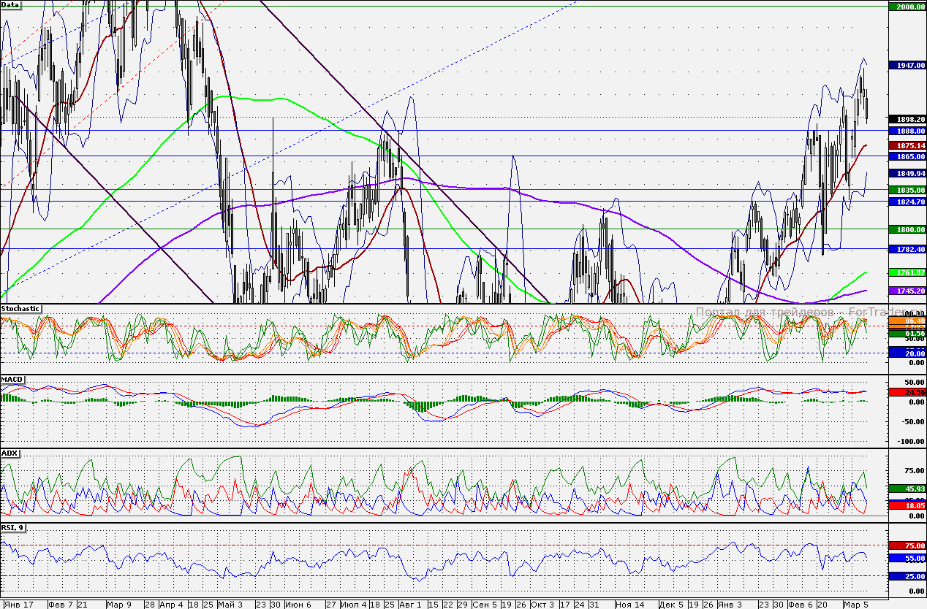
Task: Click the Май 3 date on time axis
Action: coord(230,605)
